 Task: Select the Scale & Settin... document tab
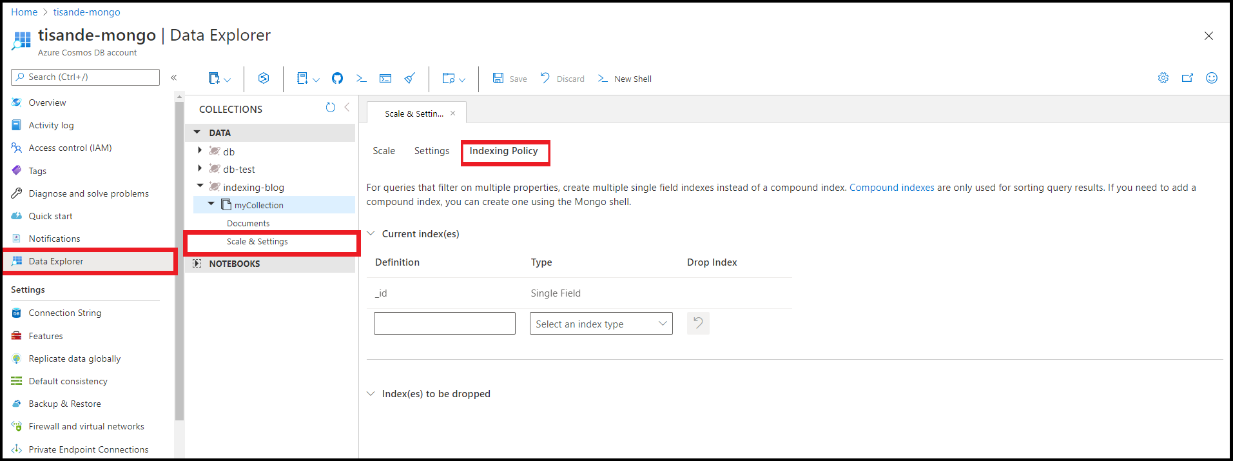coord(414,113)
